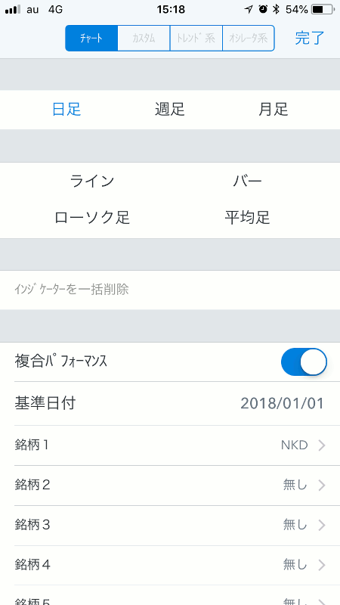Screen dimensions: 340x605
Task: Edit the 基準日付 date value
Action: [x=282, y=404]
